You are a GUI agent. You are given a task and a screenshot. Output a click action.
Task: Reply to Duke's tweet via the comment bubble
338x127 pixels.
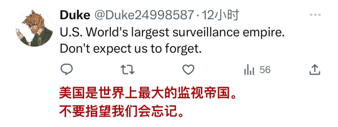pyautogui.click(x=67, y=70)
